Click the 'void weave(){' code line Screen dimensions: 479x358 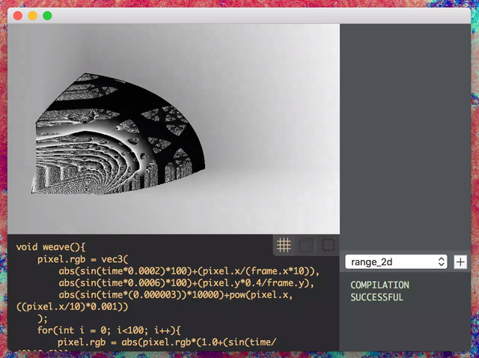51,247
